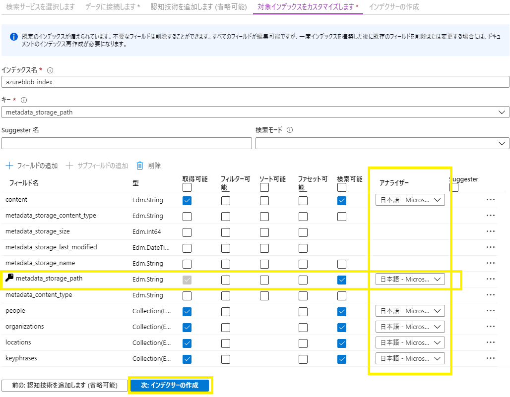
Task: Click the フィールド名 column header
Action: coord(24,183)
